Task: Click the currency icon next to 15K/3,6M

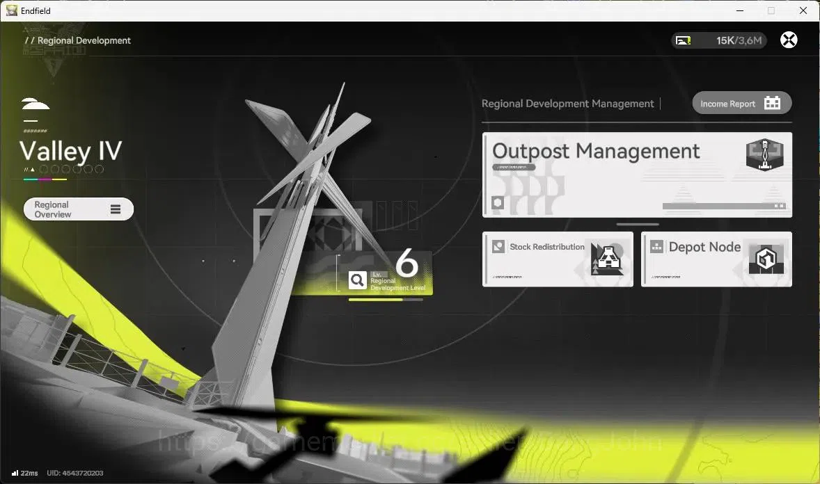Action: tap(683, 40)
